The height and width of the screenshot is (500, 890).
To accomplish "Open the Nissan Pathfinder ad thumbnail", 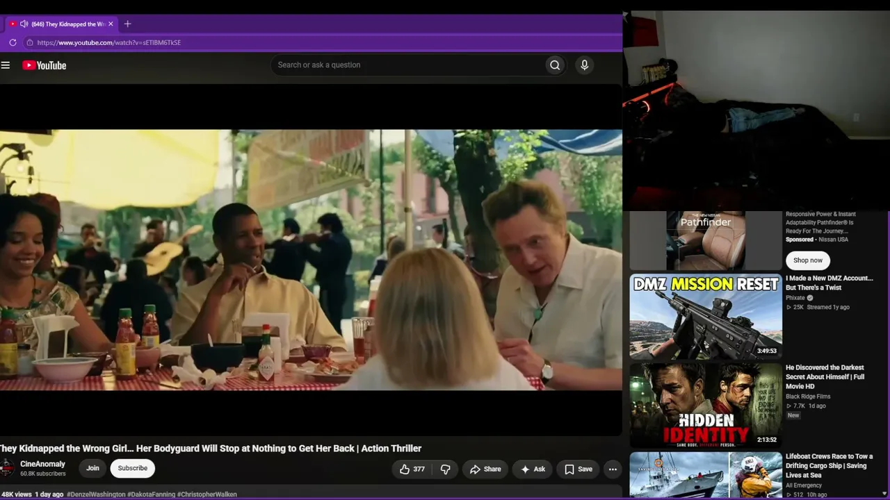I will click(x=706, y=240).
